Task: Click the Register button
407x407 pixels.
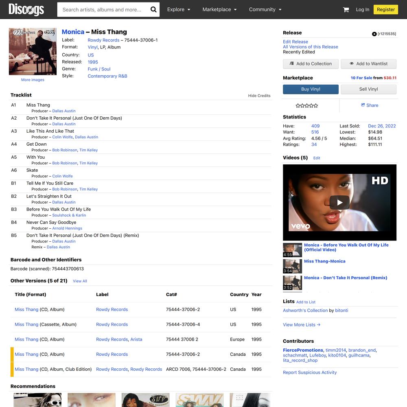Action: click(386, 10)
